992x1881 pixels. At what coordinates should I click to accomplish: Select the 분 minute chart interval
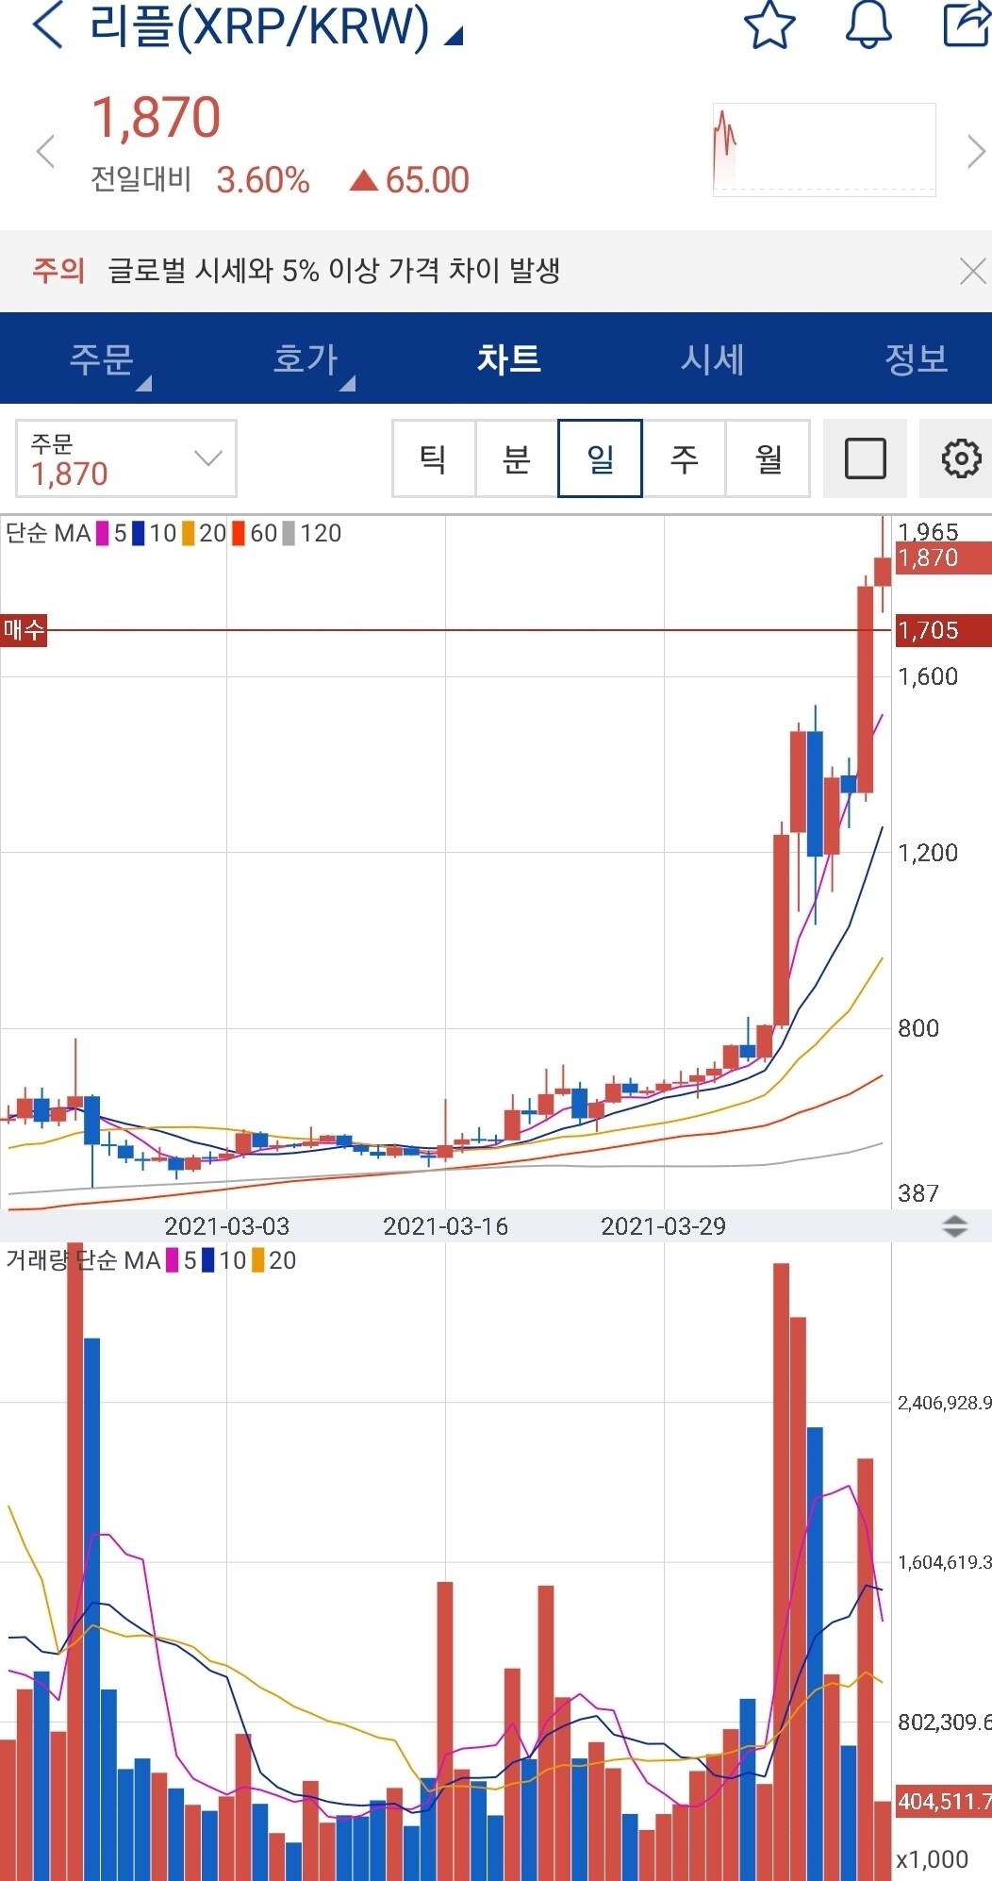click(x=517, y=459)
